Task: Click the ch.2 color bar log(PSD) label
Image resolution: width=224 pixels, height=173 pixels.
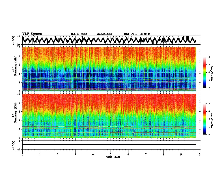Action: (x=212, y=120)
